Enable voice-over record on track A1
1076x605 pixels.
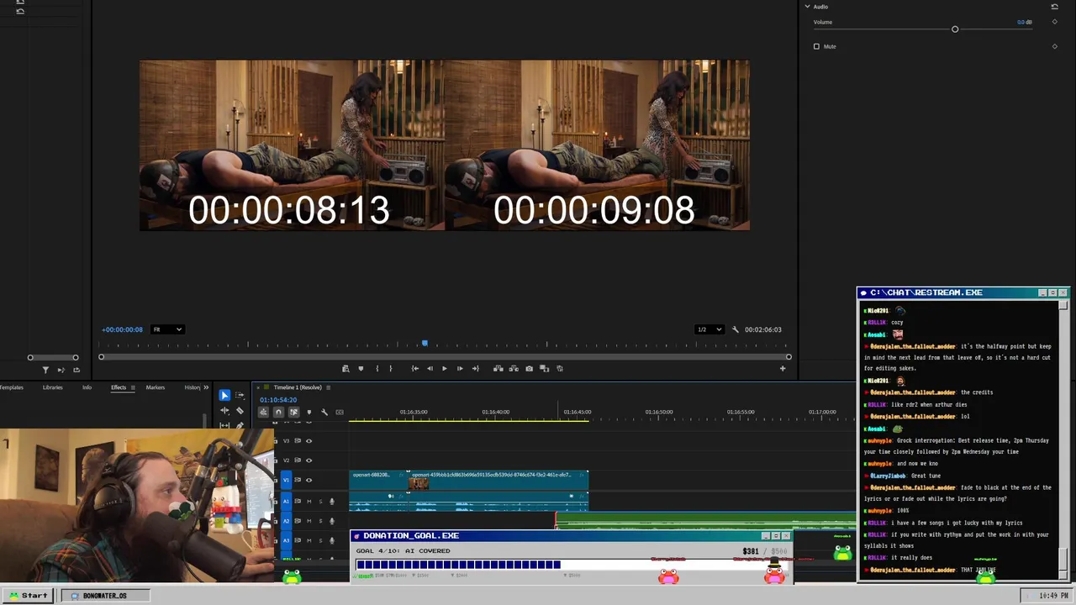[x=332, y=501]
